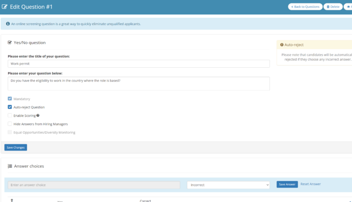
Task: Click the Answer choices list icon
Action: [x=10, y=166]
